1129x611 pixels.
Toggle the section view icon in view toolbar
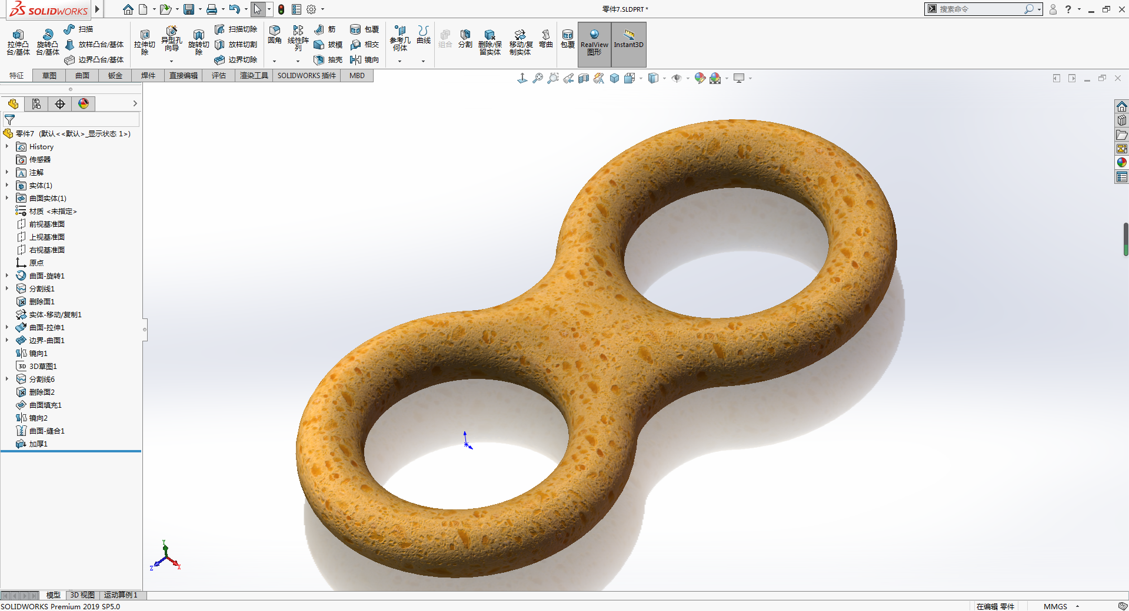[x=584, y=78]
